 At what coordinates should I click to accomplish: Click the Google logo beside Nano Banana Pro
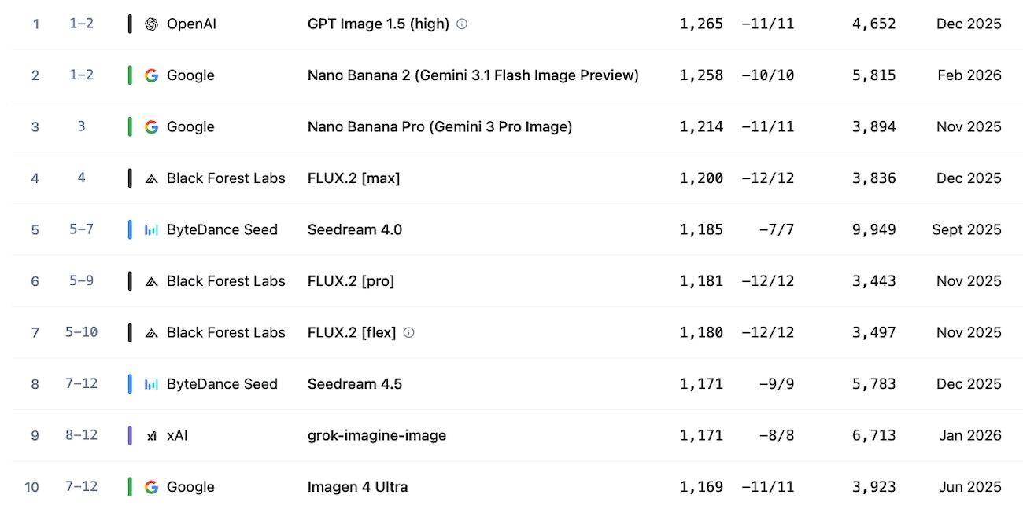[x=151, y=126]
